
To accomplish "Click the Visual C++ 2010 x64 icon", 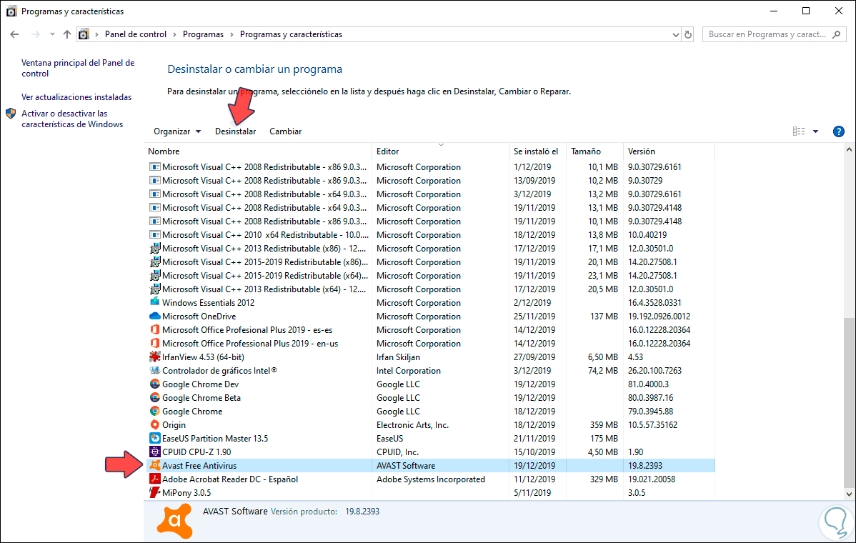I will point(155,234).
